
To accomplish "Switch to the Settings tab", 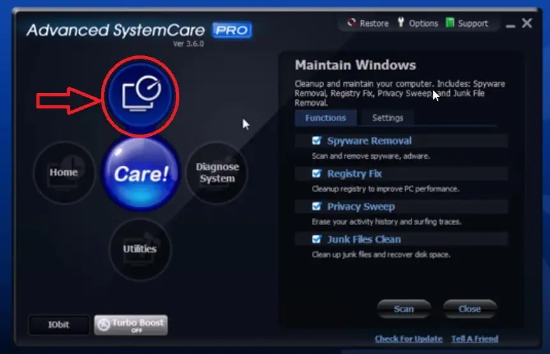I will pos(387,118).
